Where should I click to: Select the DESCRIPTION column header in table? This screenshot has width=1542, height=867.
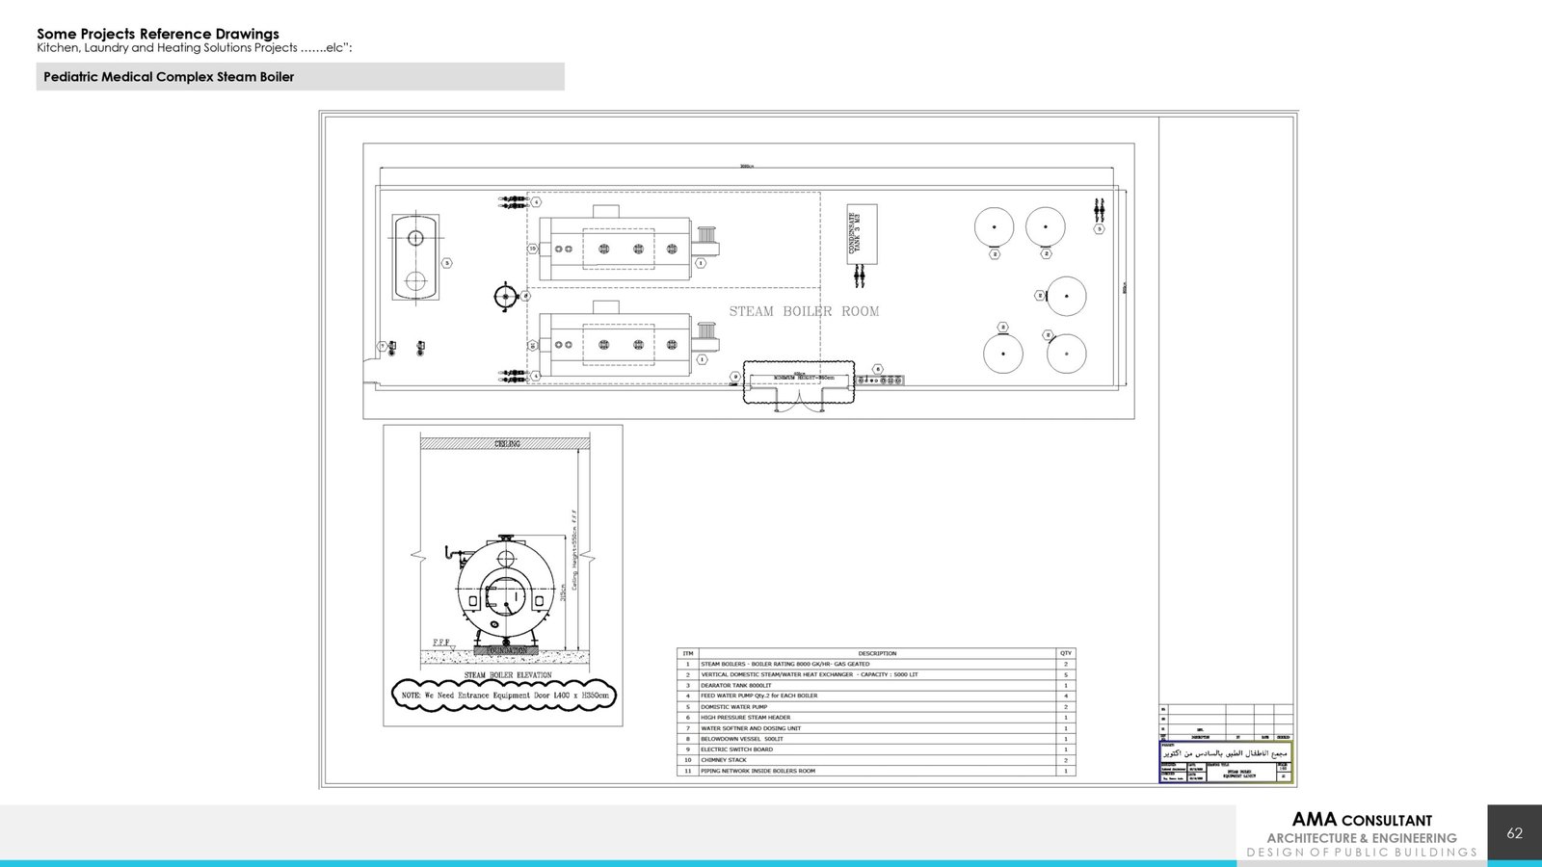(876, 653)
